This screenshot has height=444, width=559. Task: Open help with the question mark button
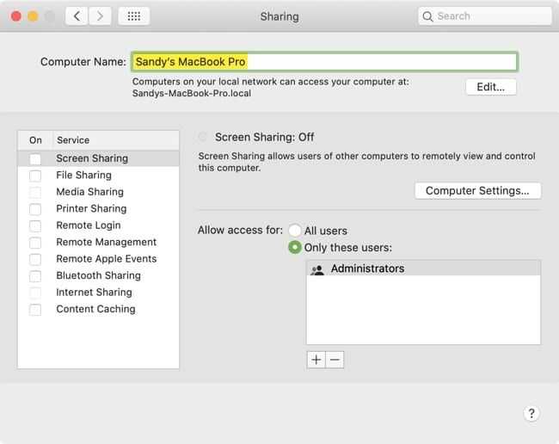pos(531,414)
